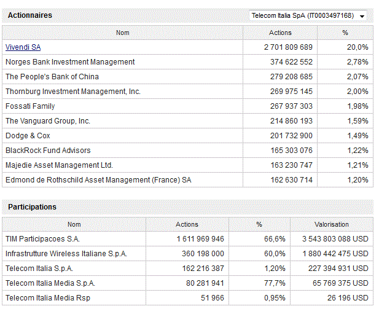Select Thornburg Investment Management, Inc. name
The image size is (379, 314).
[x=73, y=92]
